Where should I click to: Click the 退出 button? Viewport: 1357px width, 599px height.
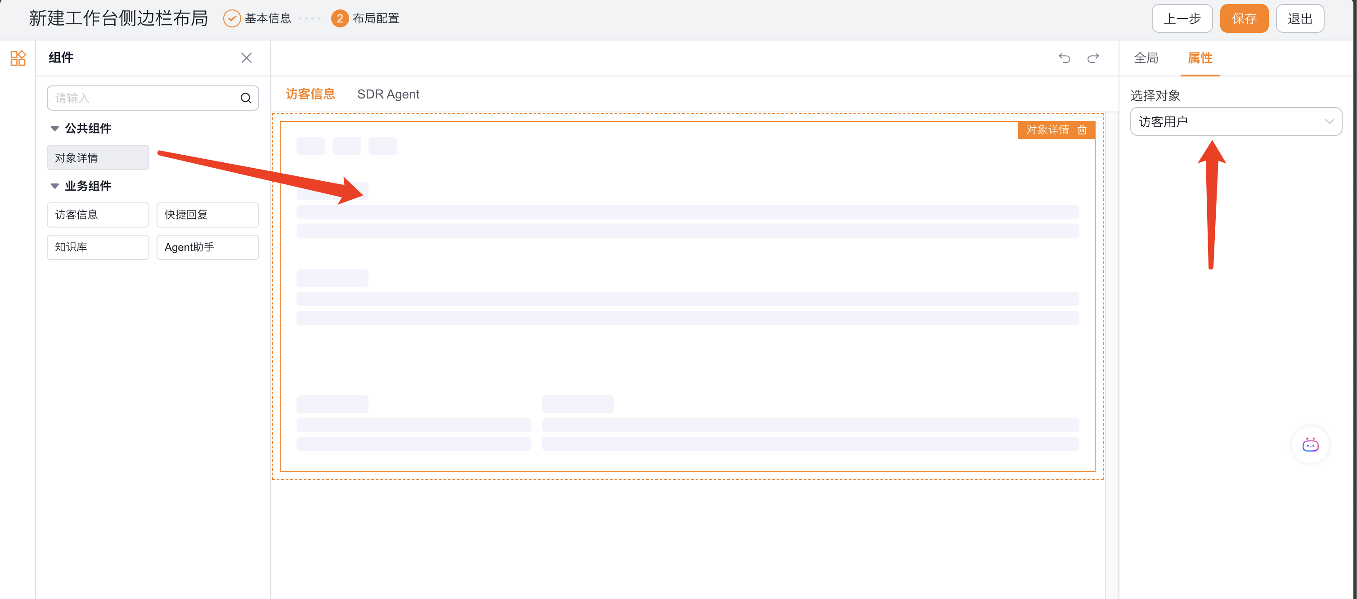point(1299,19)
